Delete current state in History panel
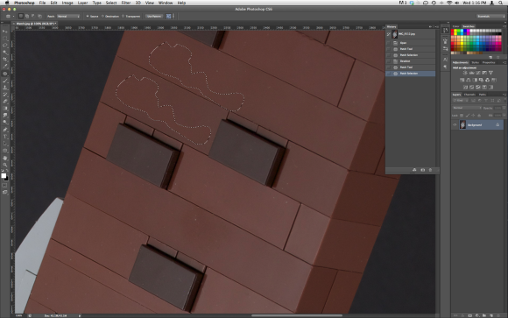The height and width of the screenshot is (318, 508). pyautogui.click(x=430, y=170)
